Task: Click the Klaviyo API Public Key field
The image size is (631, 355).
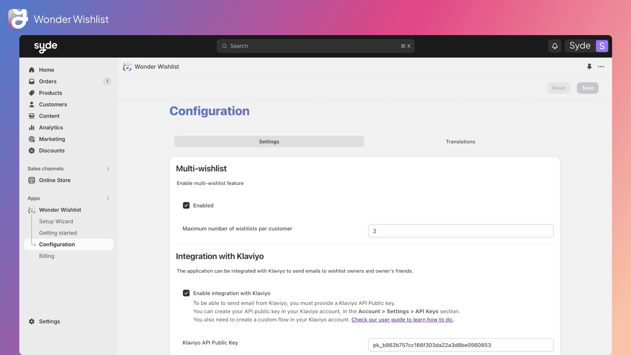Action: coord(460,345)
